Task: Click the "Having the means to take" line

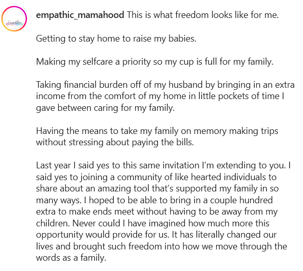Action: coord(157,131)
